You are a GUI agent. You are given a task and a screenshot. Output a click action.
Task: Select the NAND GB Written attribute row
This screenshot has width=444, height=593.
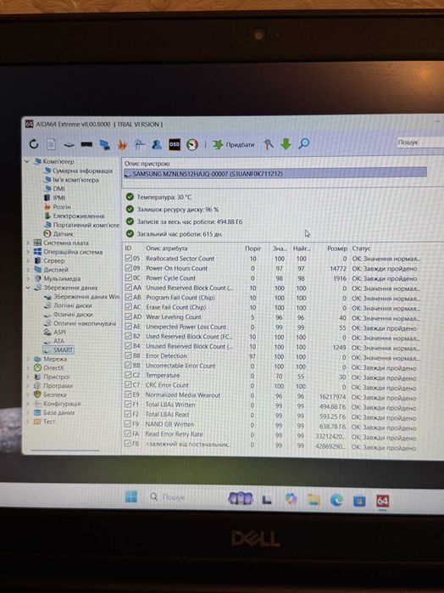tap(270, 425)
